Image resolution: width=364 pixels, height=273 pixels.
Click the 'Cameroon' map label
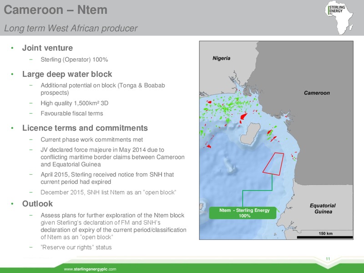317,93
